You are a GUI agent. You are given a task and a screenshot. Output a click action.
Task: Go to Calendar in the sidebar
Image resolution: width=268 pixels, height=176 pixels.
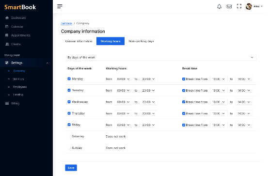(17, 27)
